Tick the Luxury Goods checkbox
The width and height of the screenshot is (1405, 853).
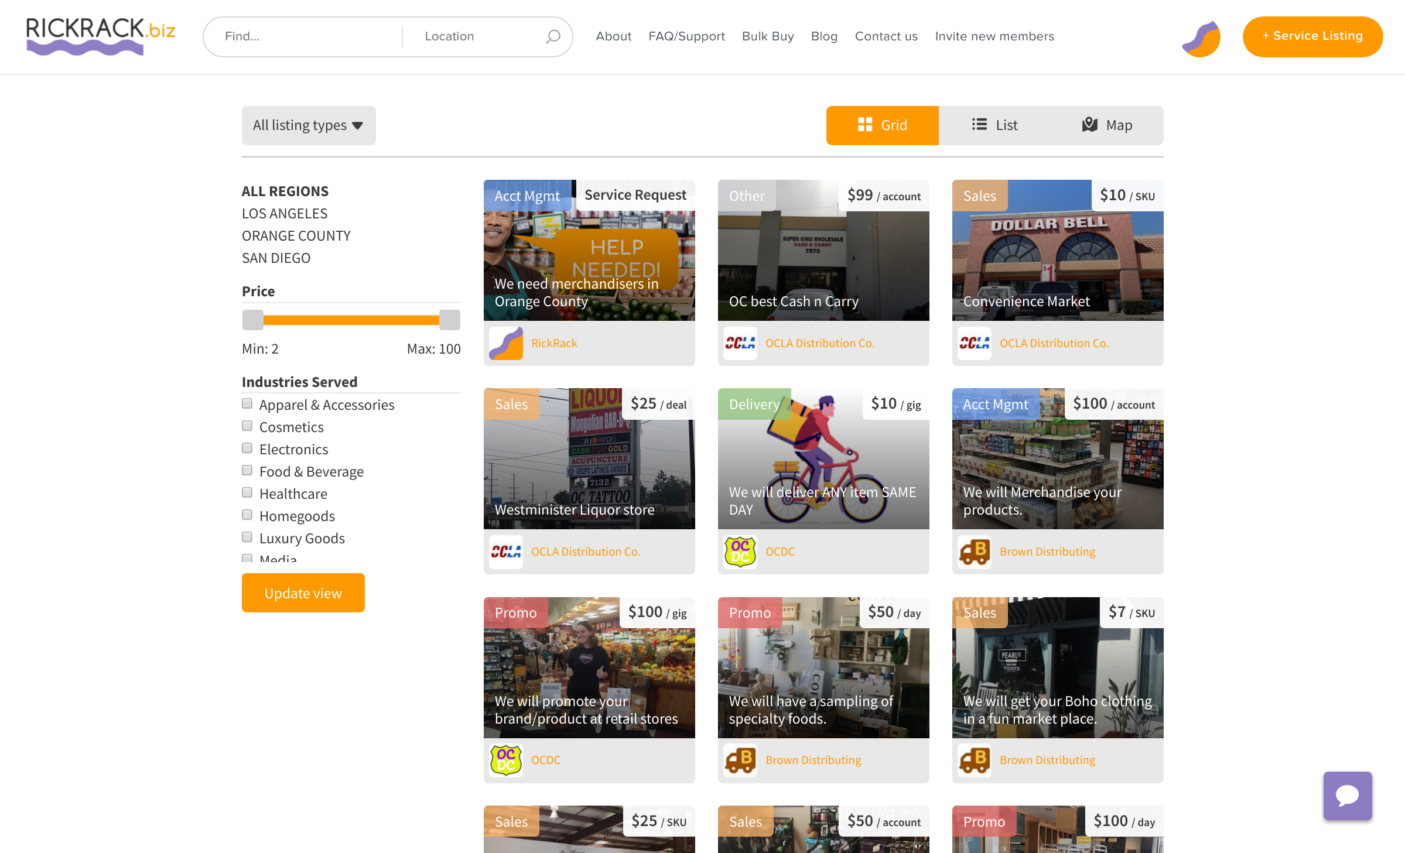click(x=247, y=537)
